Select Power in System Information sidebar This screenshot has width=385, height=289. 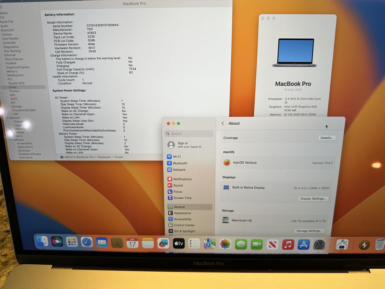point(23,87)
